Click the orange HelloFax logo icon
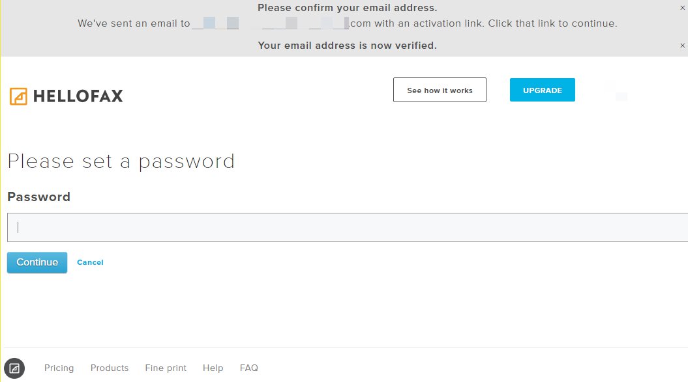Viewport: 688px width, 382px height. click(18, 96)
